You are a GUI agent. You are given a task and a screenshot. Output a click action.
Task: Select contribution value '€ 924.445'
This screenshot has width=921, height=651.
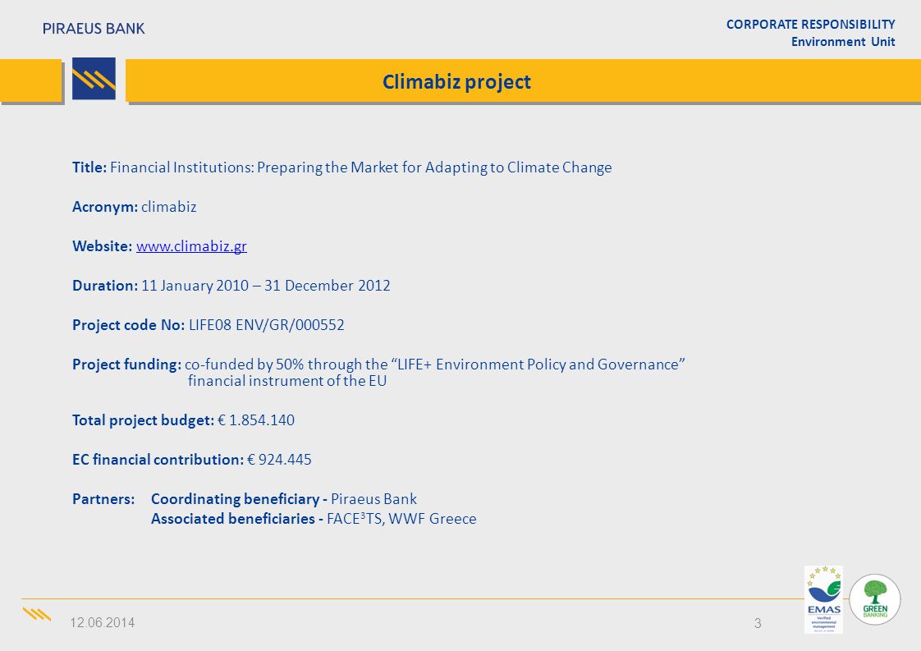tap(280, 460)
